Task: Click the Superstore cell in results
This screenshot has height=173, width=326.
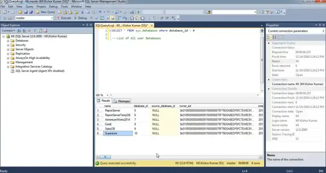Action: point(118,133)
